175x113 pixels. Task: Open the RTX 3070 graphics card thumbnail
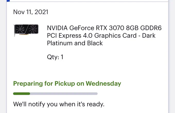pos(26,30)
